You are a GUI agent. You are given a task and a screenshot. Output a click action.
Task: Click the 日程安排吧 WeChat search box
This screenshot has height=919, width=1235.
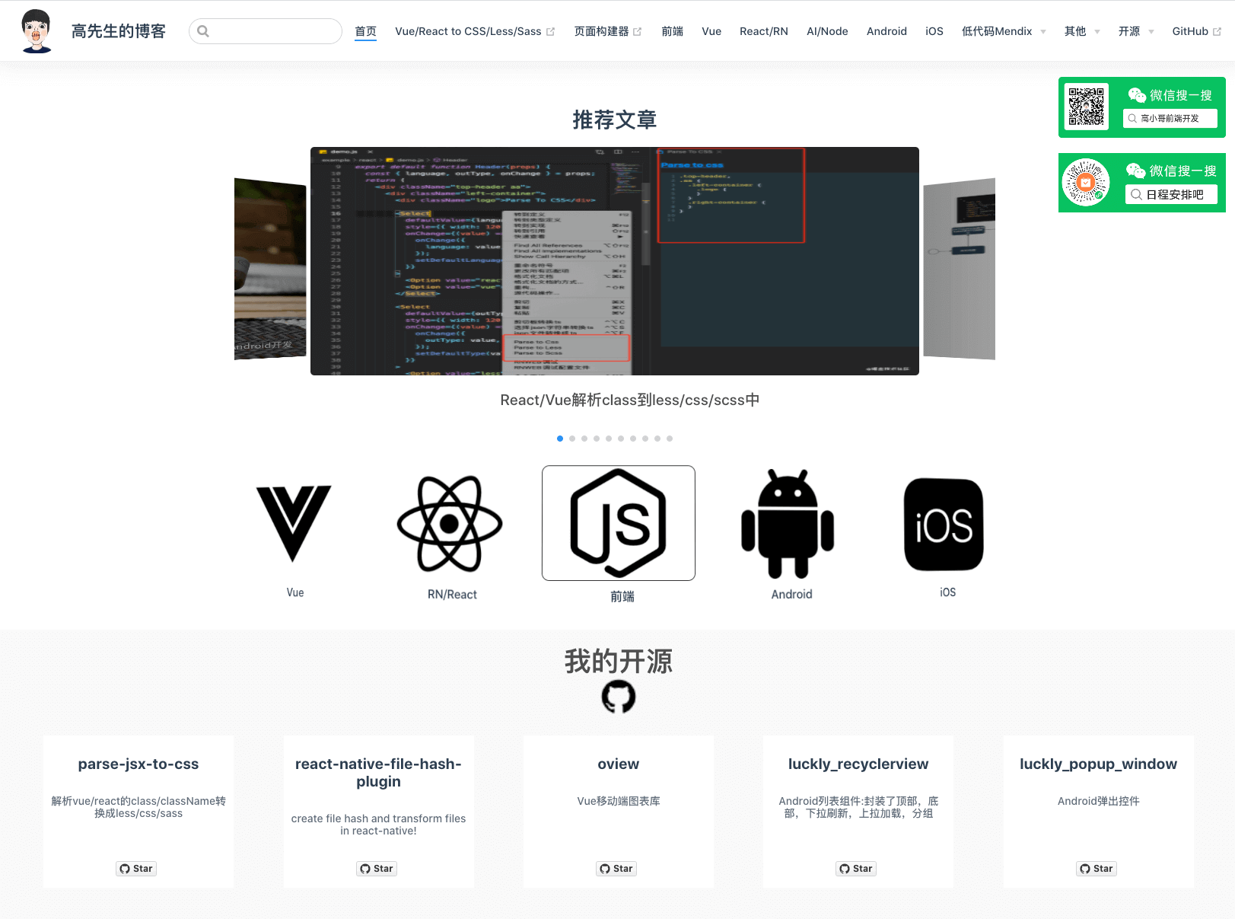(x=1171, y=195)
